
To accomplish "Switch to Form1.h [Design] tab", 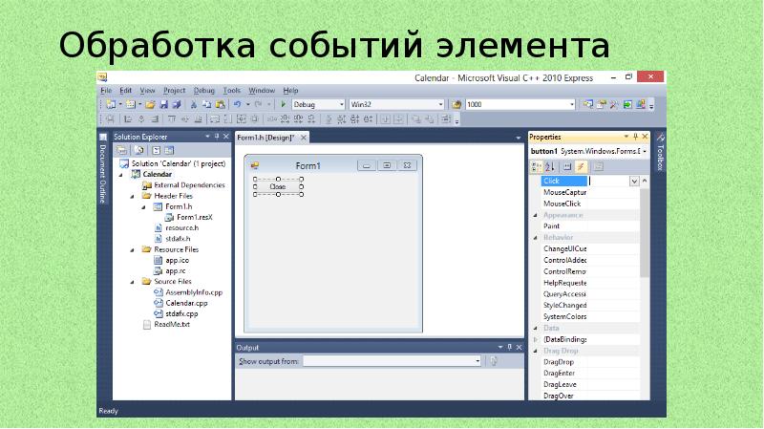I will (265, 138).
